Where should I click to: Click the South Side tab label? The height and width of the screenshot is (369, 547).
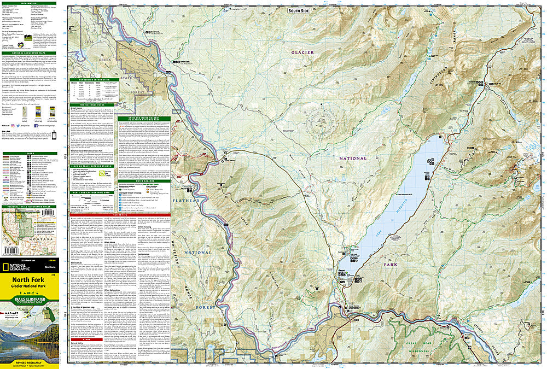(300, 10)
